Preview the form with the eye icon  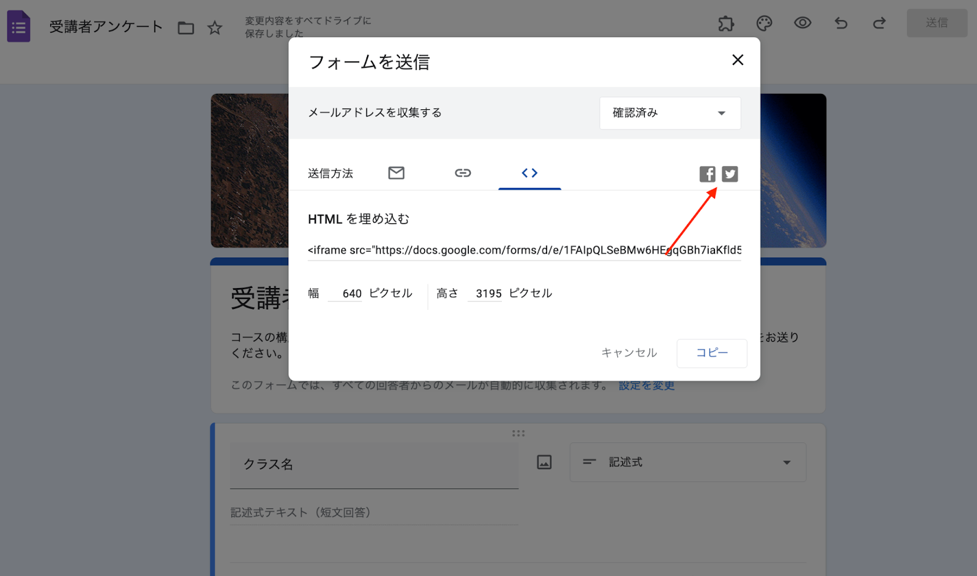tap(802, 23)
